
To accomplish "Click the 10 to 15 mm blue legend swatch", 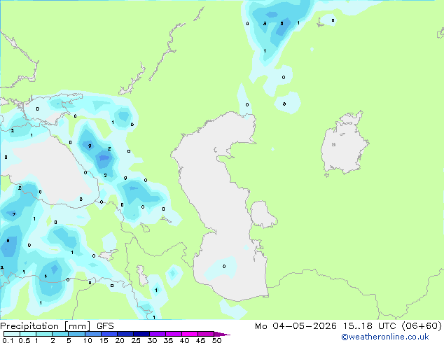I will (x=93, y=334).
